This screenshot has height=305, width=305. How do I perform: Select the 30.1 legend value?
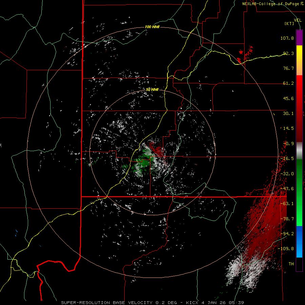click(x=288, y=114)
